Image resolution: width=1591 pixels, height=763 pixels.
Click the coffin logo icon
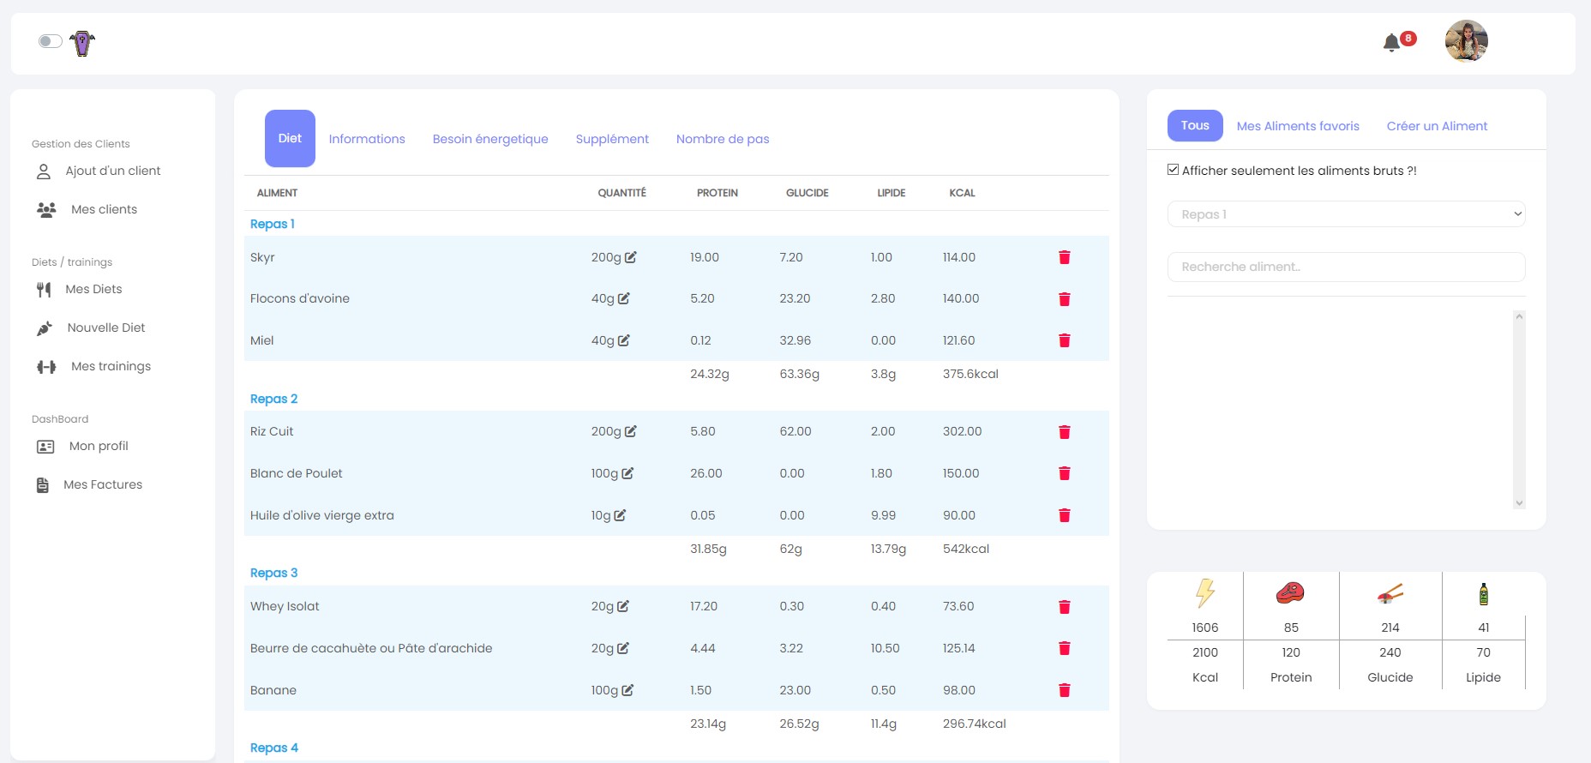click(82, 43)
